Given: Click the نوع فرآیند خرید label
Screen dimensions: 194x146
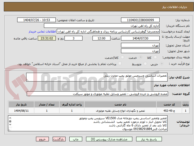Looking at the screenshot, I should tap(179, 64).
